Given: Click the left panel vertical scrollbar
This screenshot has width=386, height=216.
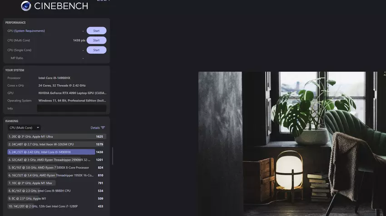Looking at the screenshot, I should point(112,156).
